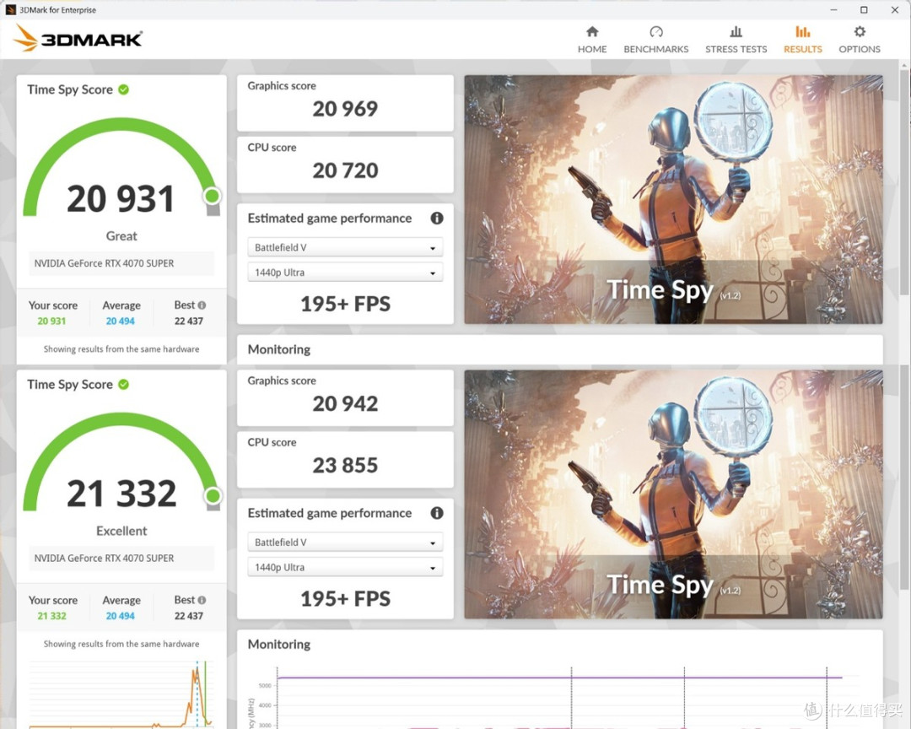Click upper NVIDIA GeForce RTX 4070 SUPER label
Image resolution: width=911 pixels, height=729 pixels.
click(104, 263)
